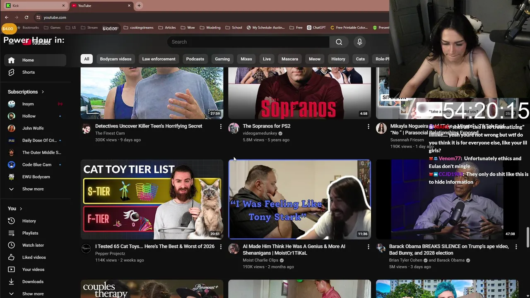Open options menu for Barack Obama video
The image size is (530, 298).
(x=516, y=247)
